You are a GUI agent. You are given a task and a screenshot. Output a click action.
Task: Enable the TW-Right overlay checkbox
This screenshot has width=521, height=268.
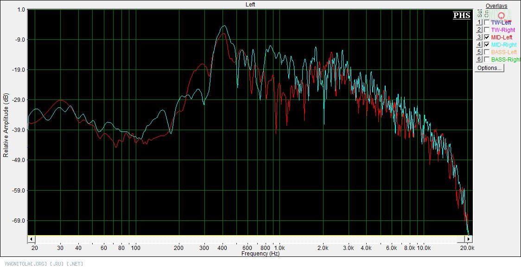point(486,30)
